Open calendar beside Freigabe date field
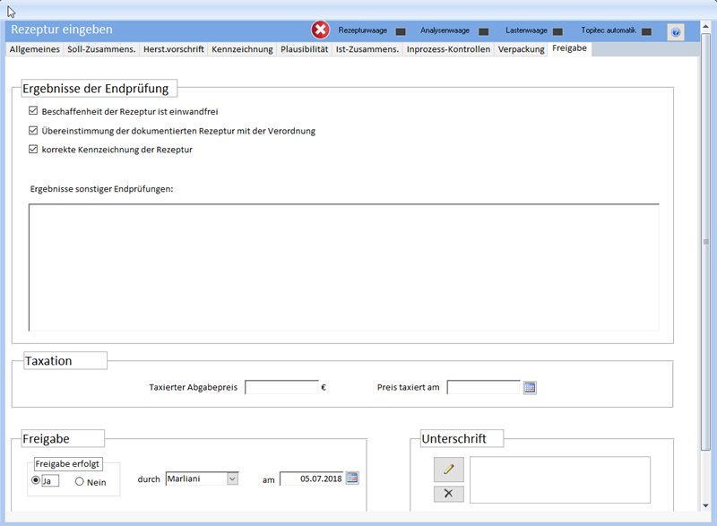Image resolution: width=717 pixels, height=526 pixels. click(352, 479)
